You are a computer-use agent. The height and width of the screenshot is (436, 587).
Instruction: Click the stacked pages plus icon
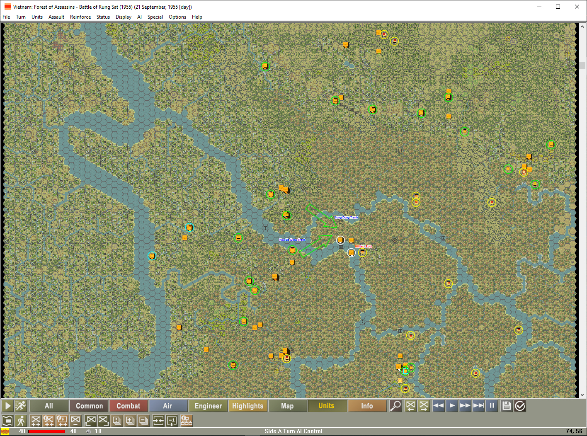point(130,421)
